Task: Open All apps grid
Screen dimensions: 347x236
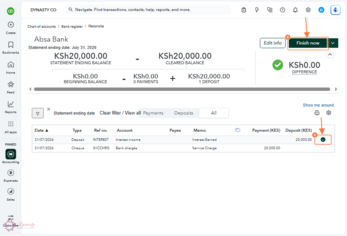Action: click(11, 127)
